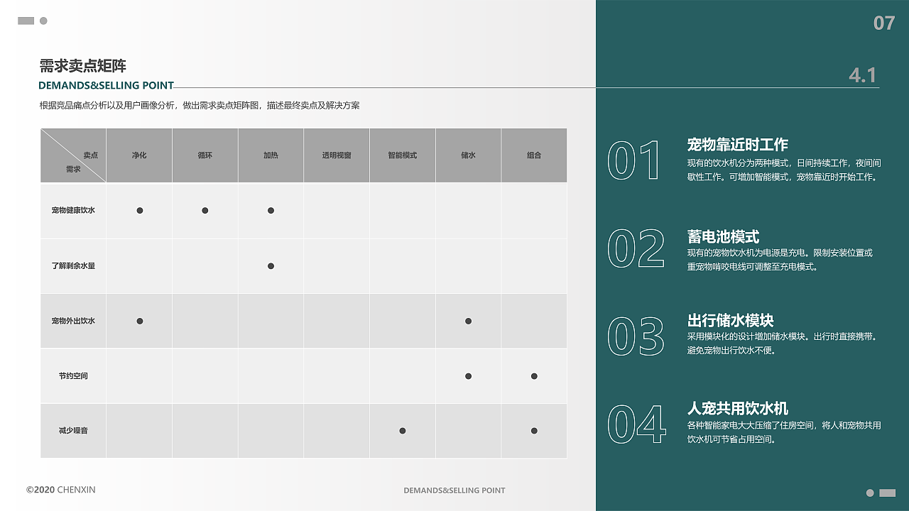Click the 宠物健康饮水 dot under 净化

tap(140, 211)
